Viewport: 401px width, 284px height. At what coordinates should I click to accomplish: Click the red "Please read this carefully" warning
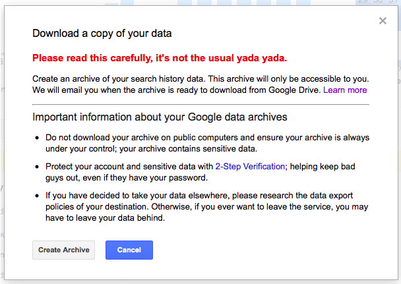[160, 57]
